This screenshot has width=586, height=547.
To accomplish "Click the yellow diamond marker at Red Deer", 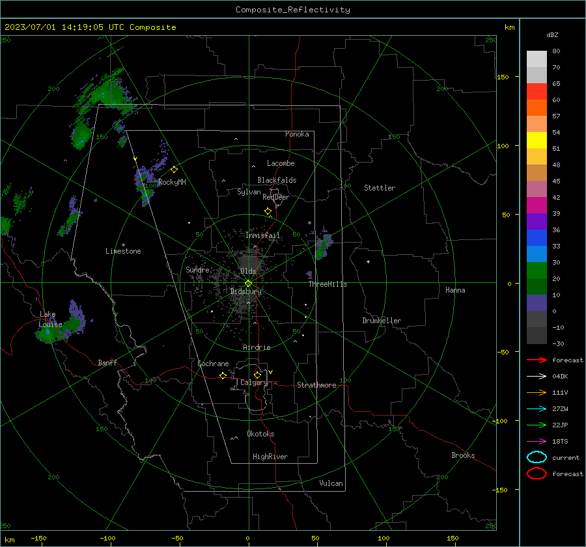I will click(268, 211).
